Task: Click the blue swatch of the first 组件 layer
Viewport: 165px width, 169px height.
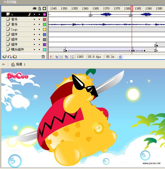Action: point(44,34)
